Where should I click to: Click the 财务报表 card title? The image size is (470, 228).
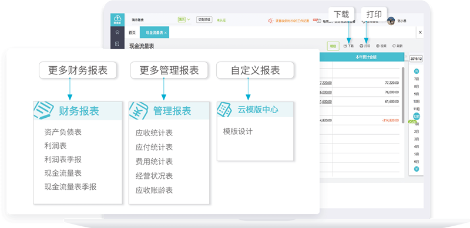point(79,111)
